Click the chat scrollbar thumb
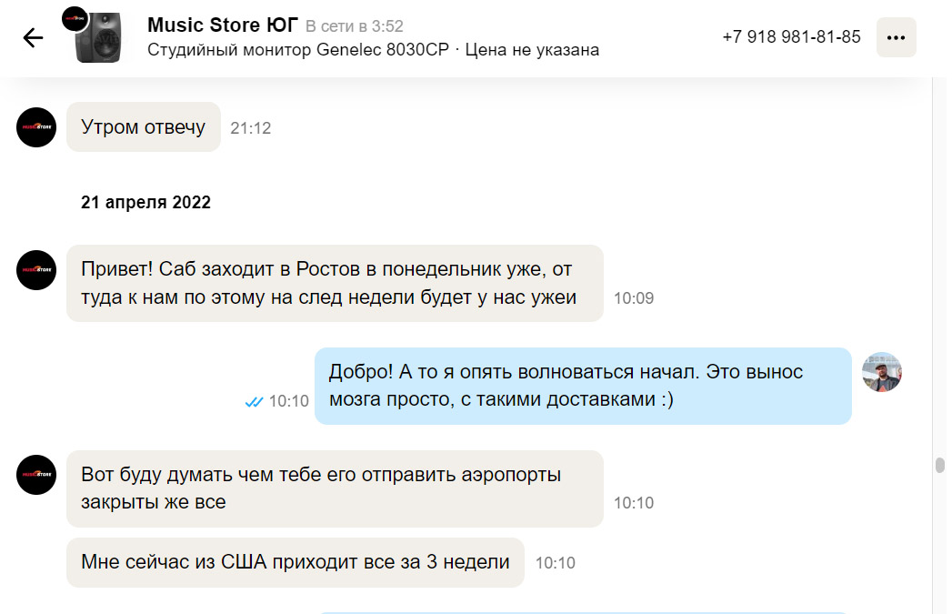 [939, 466]
